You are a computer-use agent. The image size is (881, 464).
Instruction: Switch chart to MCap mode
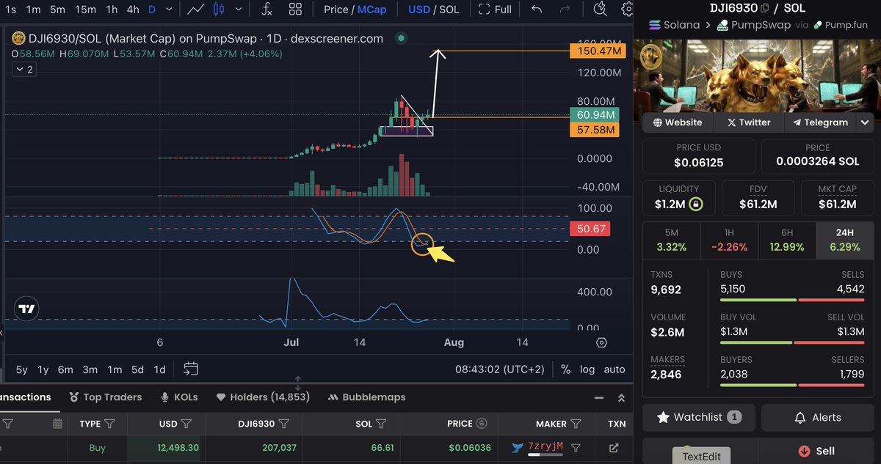pos(372,10)
